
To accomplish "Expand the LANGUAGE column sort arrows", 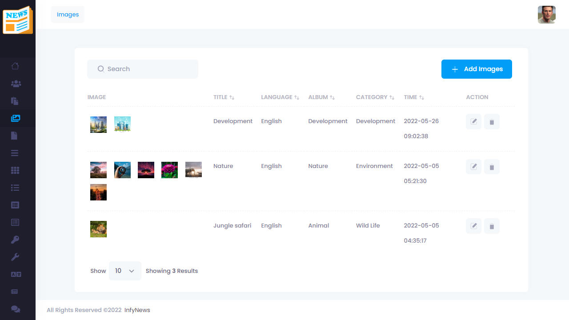I will click(x=298, y=97).
